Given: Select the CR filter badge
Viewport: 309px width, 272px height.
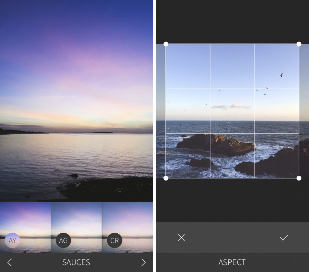Looking at the screenshot, I should coord(114,241).
